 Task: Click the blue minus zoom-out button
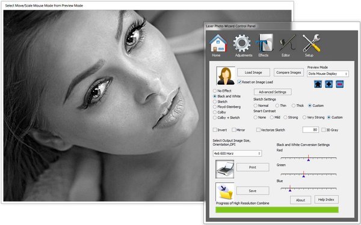[x=339, y=84]
